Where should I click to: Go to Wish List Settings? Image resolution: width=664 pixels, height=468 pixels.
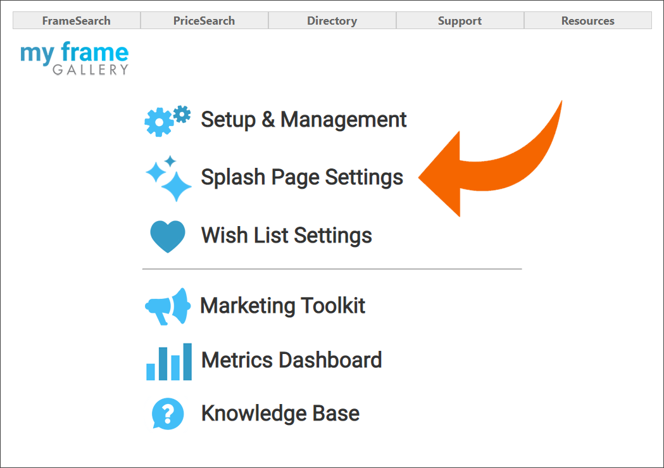coord(285,235)
